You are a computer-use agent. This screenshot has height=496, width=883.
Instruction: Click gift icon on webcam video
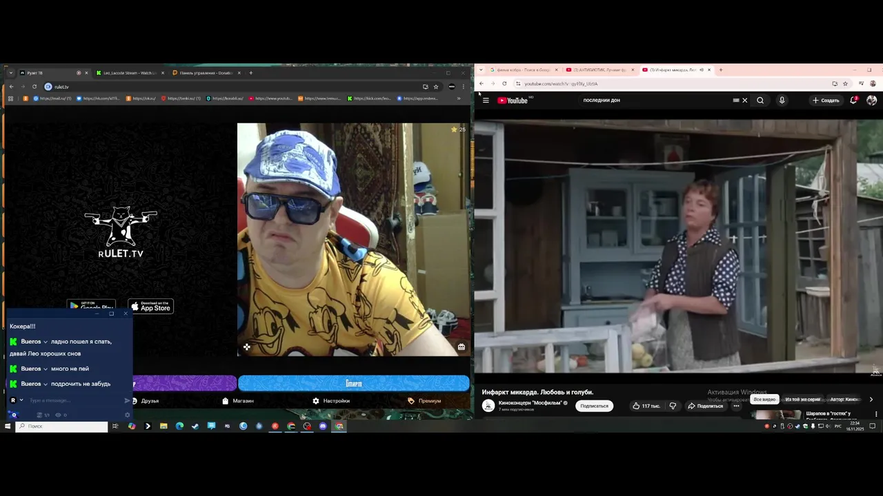(x=462, y=347)
